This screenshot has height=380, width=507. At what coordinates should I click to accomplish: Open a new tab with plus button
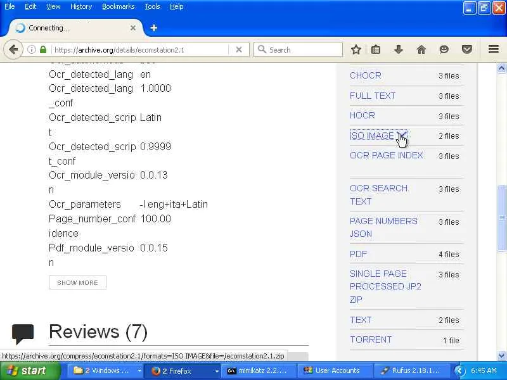click(x=153, y=28)
